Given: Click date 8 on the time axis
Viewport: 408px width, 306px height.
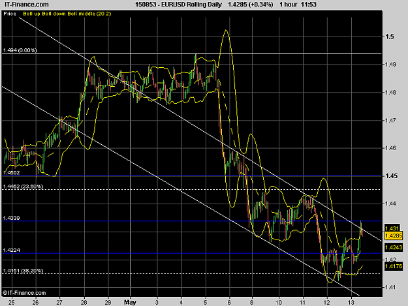Looking at the screenshot, I should tap(252, 302).
